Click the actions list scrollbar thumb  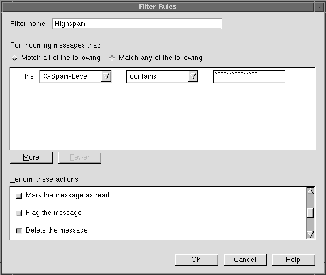click(310, 213)
